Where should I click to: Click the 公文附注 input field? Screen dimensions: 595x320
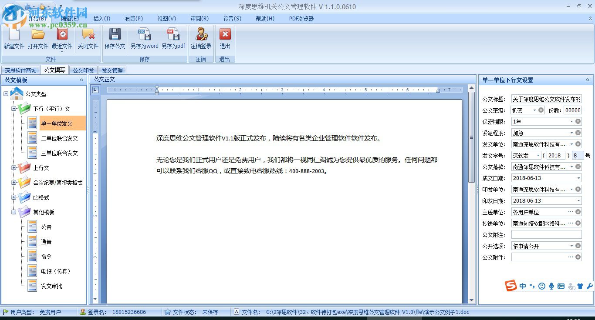click(x=546, y=235)
